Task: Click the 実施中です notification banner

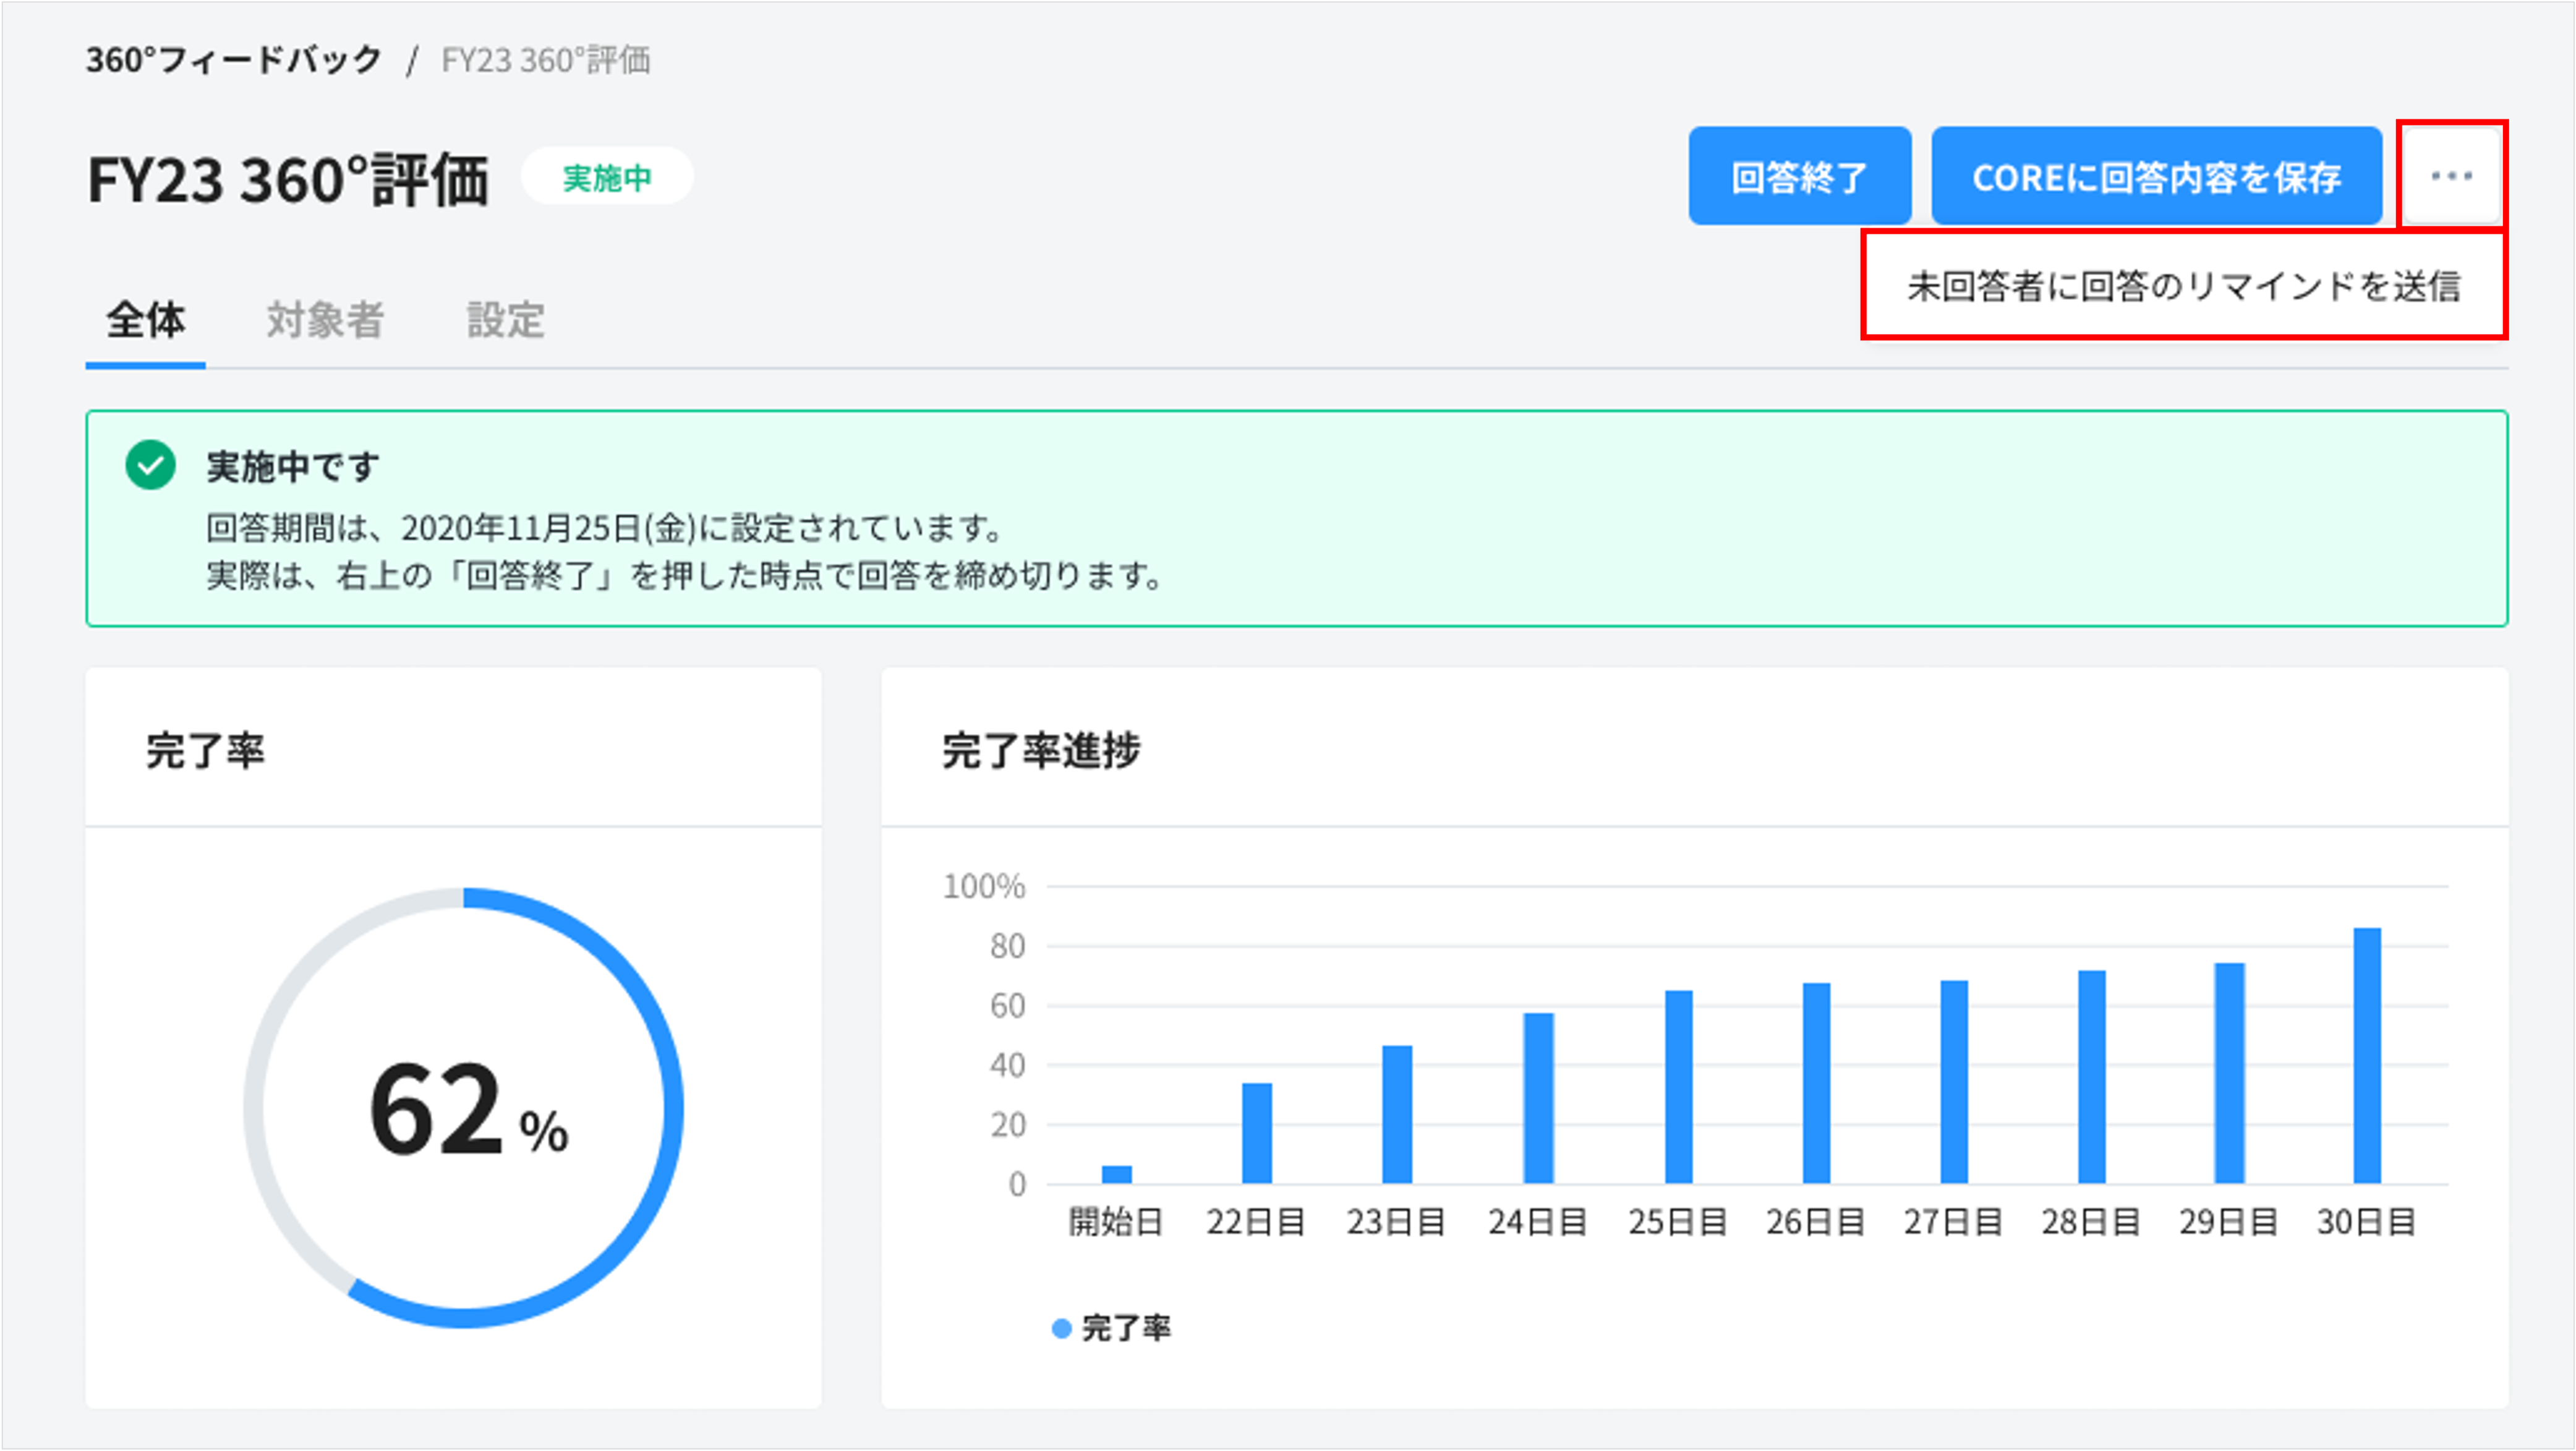Action: (1296, 518)
